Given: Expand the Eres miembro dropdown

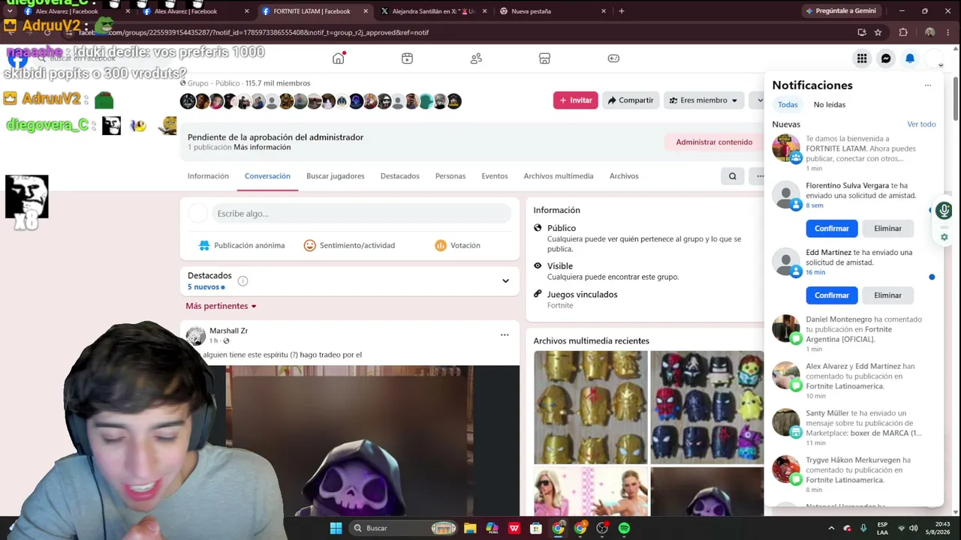Looking at the screenshot, I should coord(704,100).
